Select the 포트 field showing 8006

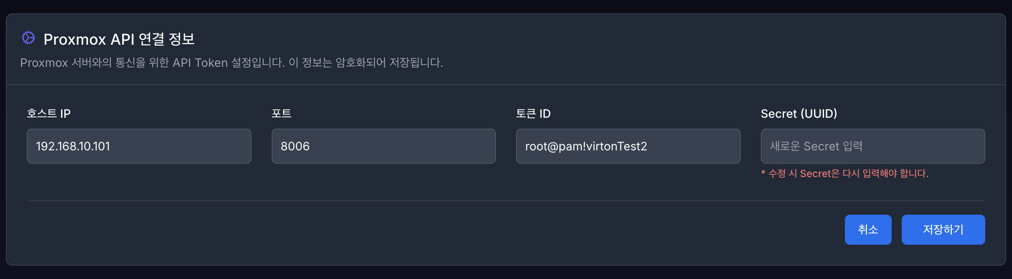383,146
